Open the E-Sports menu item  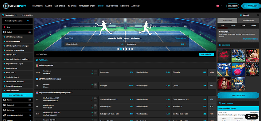pos(124,6)
